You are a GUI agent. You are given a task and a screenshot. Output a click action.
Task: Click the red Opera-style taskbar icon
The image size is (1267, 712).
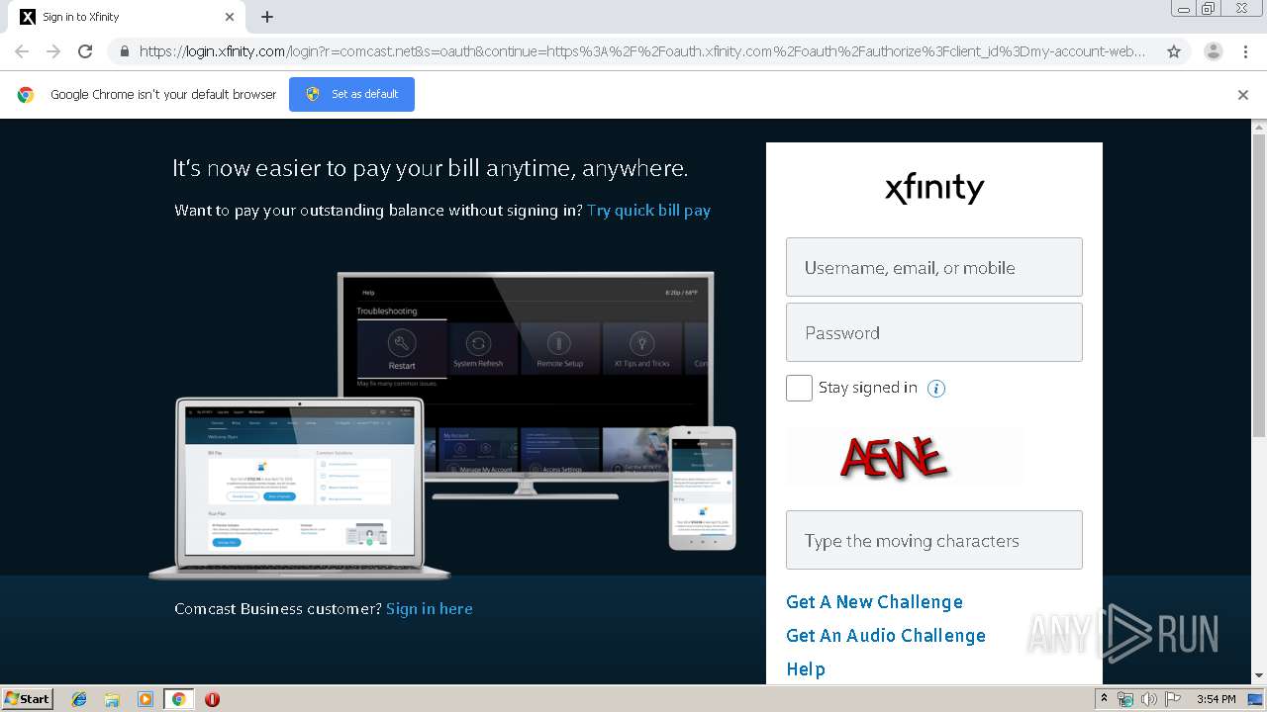click(212, 699)
